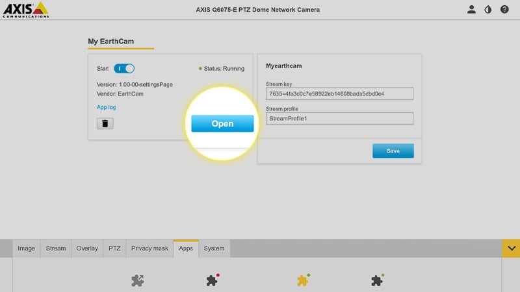The image size is (520, 292).
Task: Open the help question mark icon
Action: [x=504, y=9]
